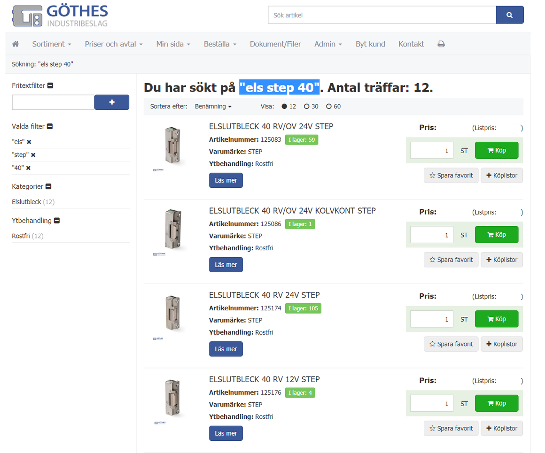The height and width of the screenshot is (453, 545).
Task: Click the "I lager: 105" stock badge
Action: click(303, 308)
